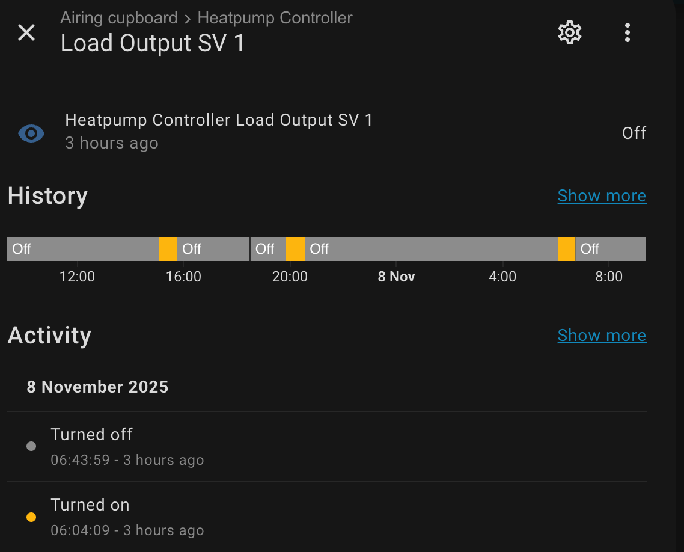684x552 pixels.
Task: Click the blue eye entity icon
Action: click(x=31, y=133)
